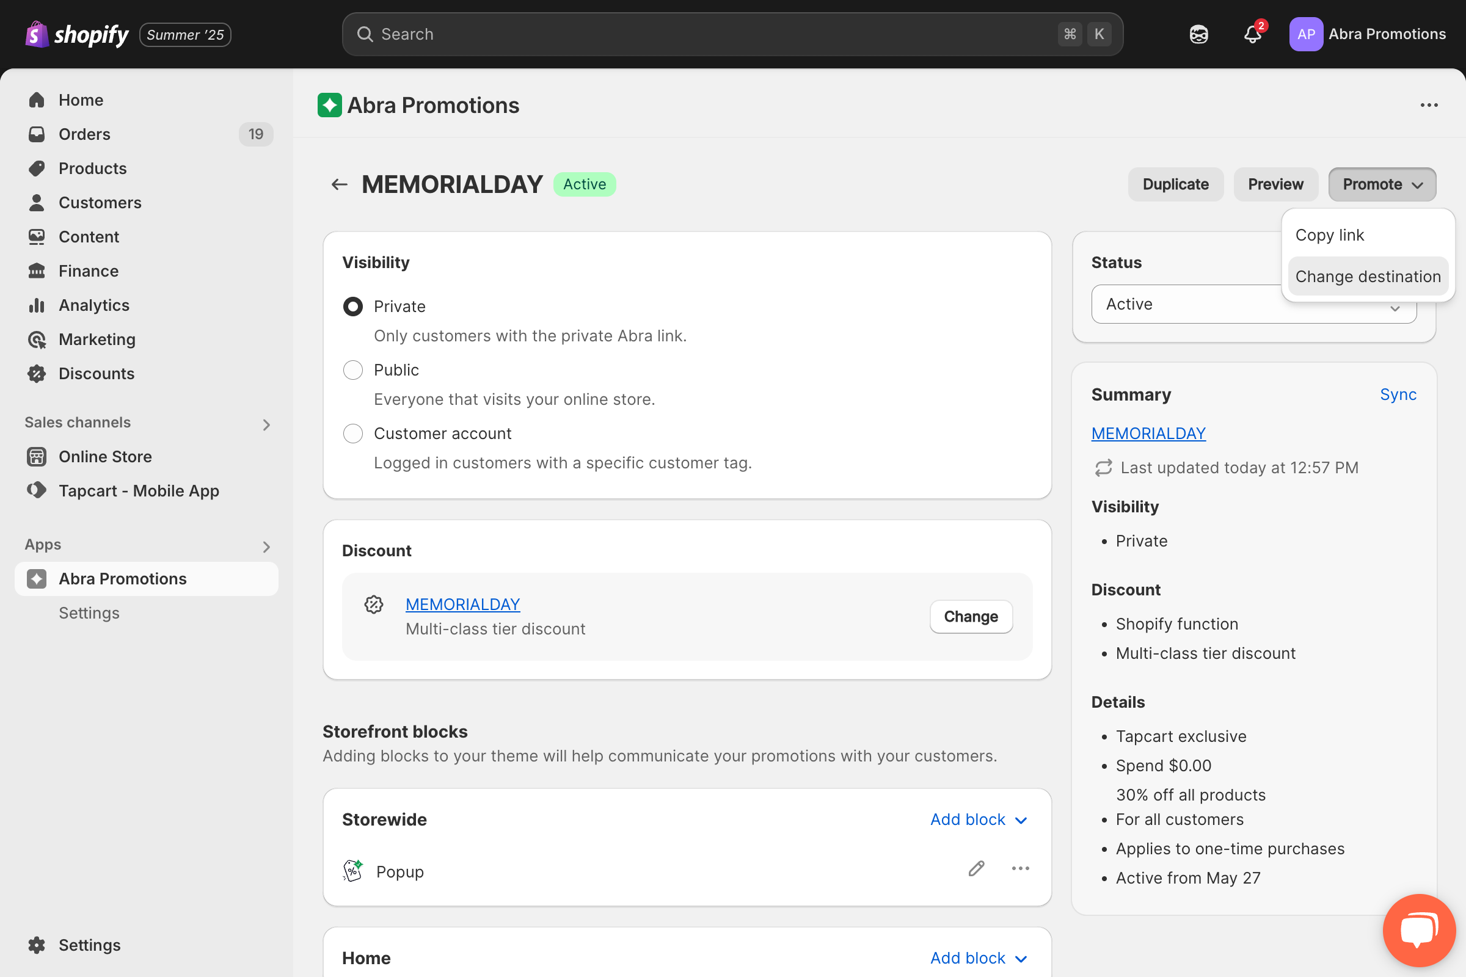Viewport: 1466px width, 977px height.
Task: Select the Public visibility option
Action: 353,370
